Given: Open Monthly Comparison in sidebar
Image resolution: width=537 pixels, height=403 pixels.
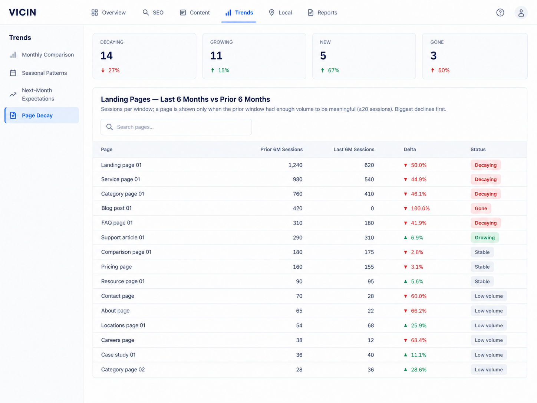Looking at the screenshot, I should (x=42, y=55).
